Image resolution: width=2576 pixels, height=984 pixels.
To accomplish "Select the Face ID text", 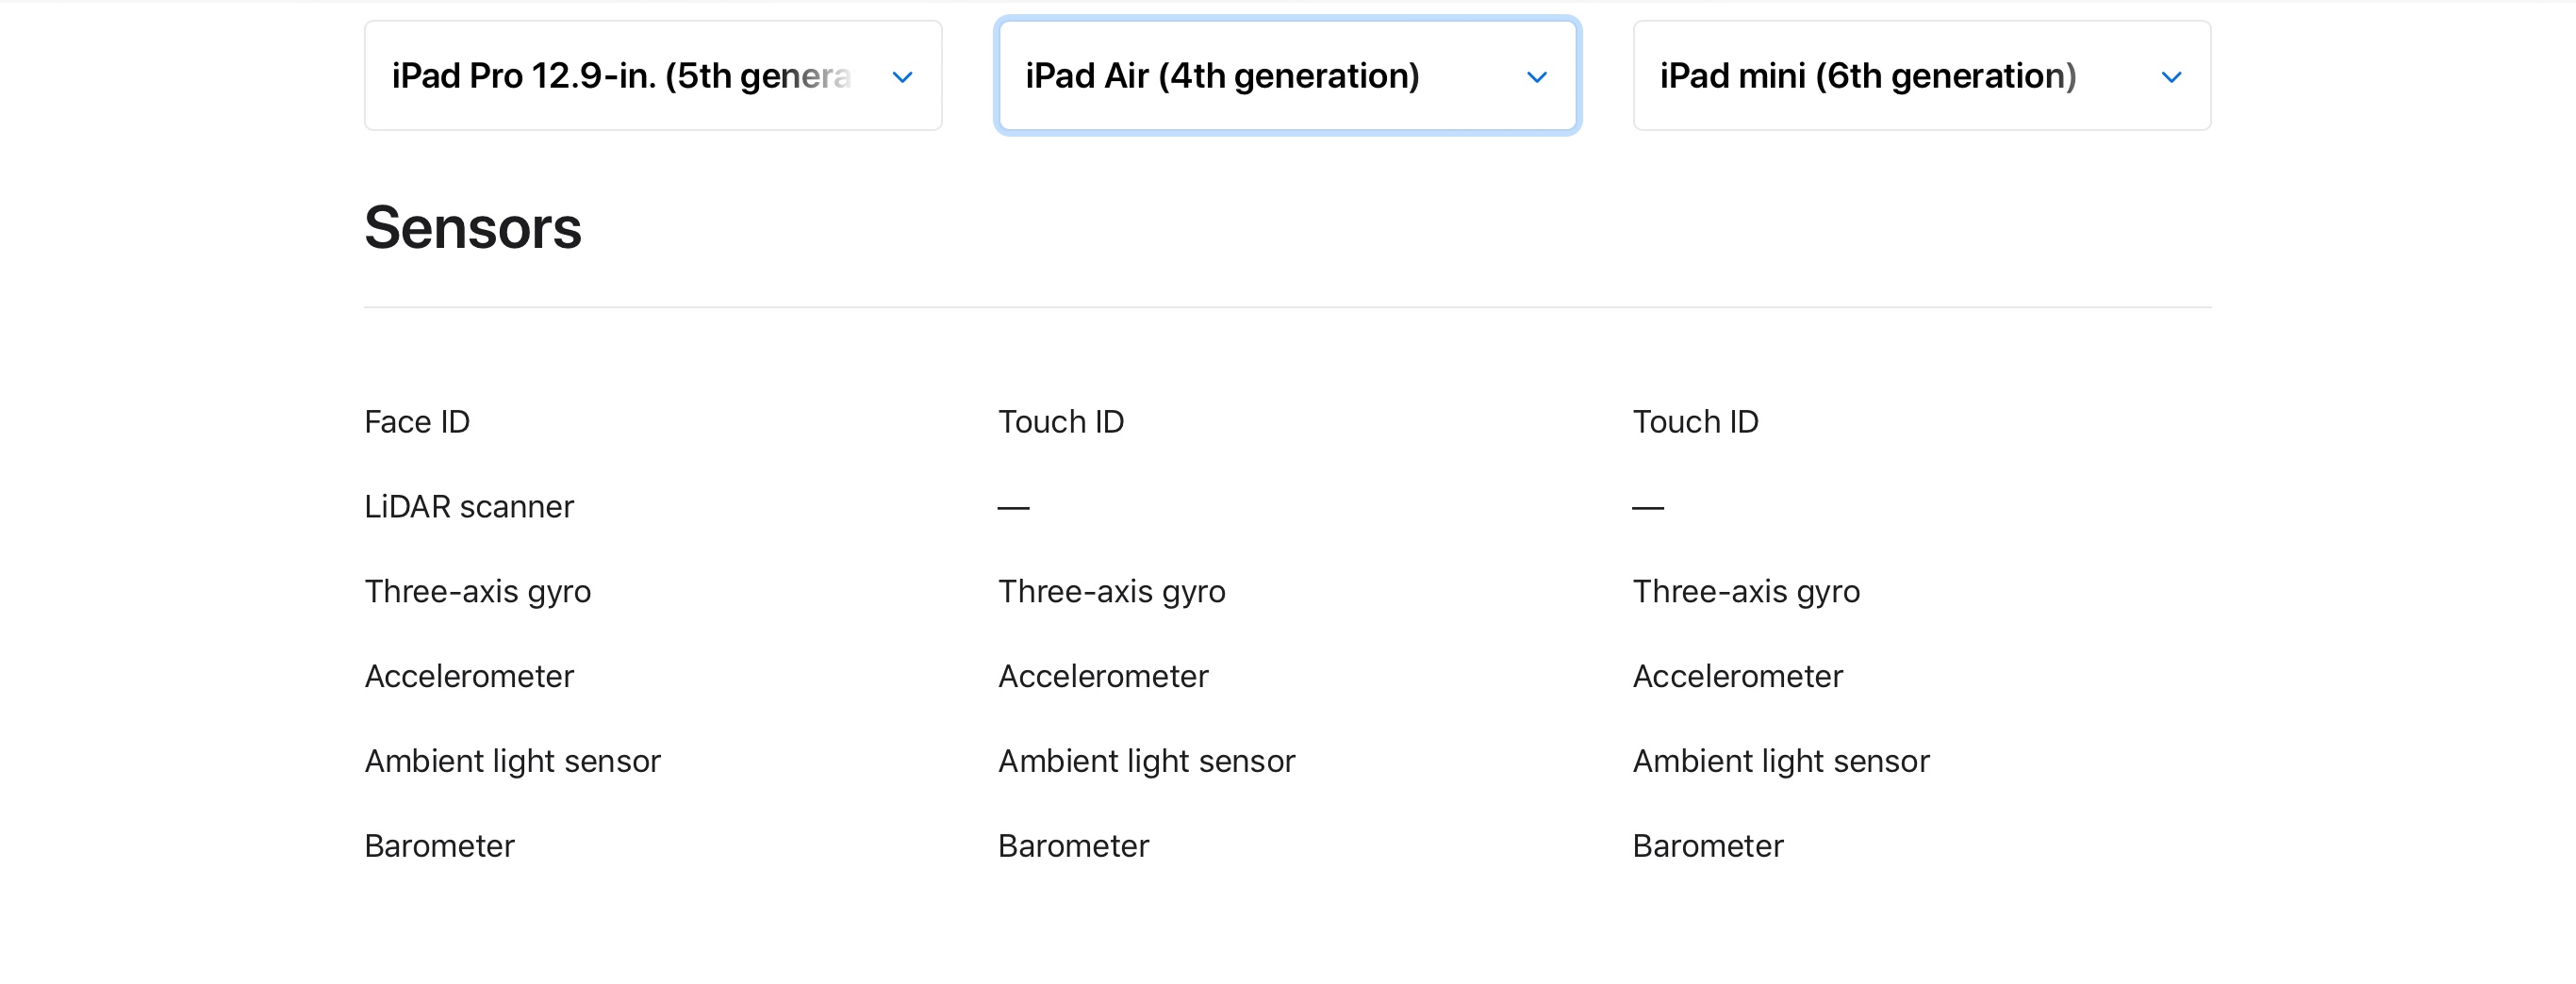I will [x=417, y=422].
